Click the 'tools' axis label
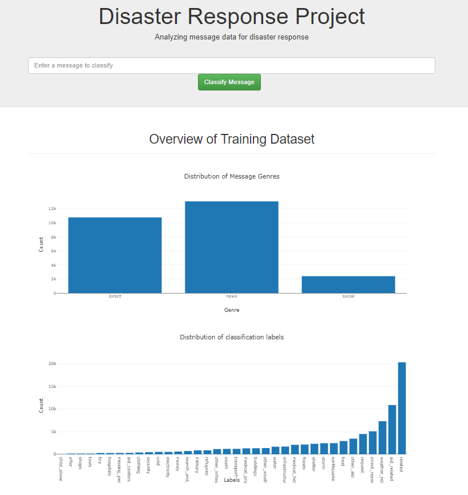Image resolution: width=468 pixels, height=495 pixels. click(x=90, y=462)
